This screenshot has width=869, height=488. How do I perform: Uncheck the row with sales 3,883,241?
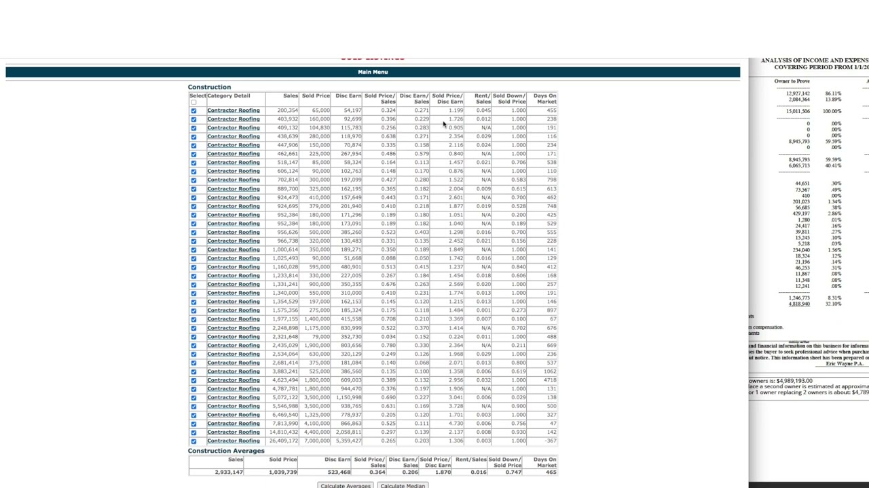[x=193, y=371]
